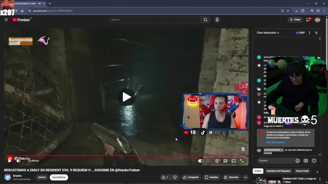This screenshot has width=328, height=184.
Task: Mute the tab with the speaker icon
Action: click(39, 4)
